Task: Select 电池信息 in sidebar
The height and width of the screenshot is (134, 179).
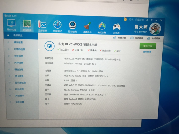Action: (19, 89)
